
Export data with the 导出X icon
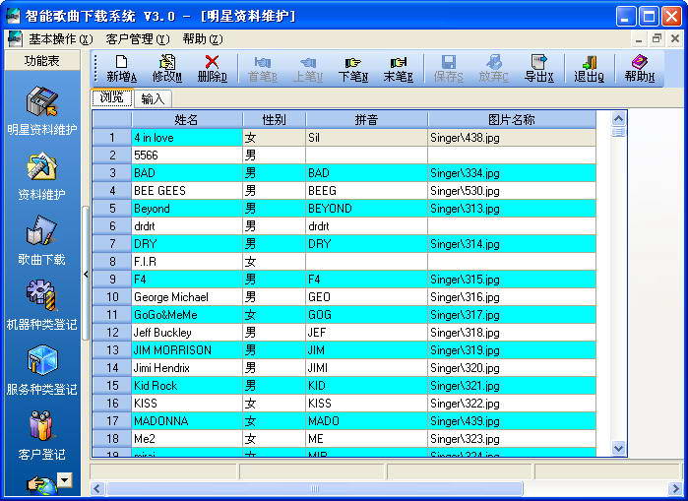pyautogui.click(x=538, y=62)
